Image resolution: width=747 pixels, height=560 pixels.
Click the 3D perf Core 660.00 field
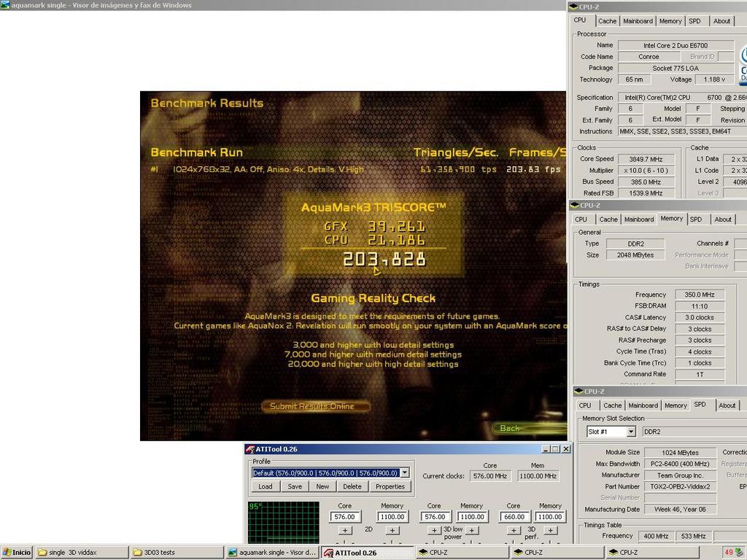click(514, 517)
